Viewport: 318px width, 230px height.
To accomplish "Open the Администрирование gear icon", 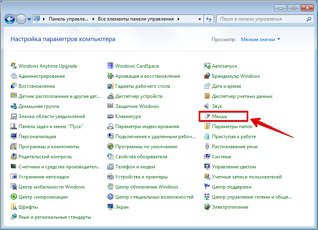I will tap(14, 76).
